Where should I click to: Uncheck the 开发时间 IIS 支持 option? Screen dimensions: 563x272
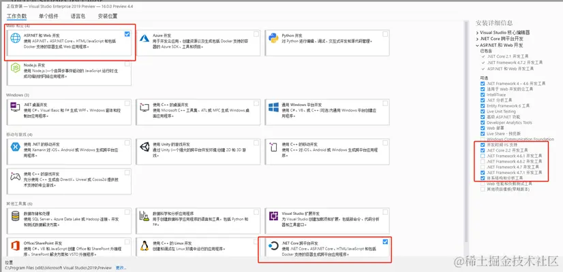click(x=483, y=145)
